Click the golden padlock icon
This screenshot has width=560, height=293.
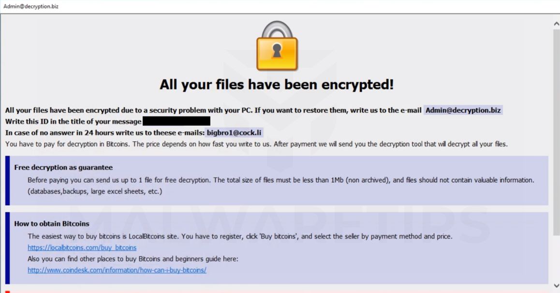point(277,47)
